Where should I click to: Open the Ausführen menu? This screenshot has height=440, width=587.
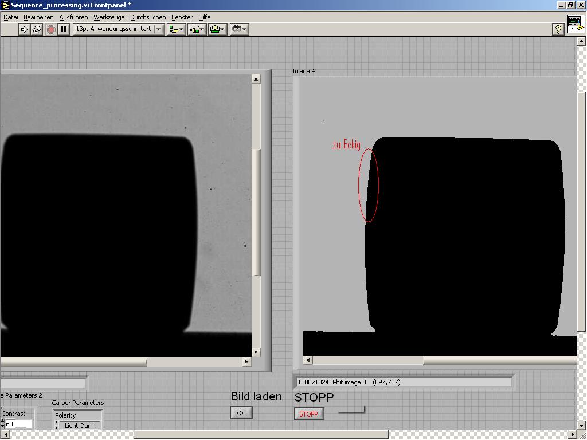coord(73,17)
